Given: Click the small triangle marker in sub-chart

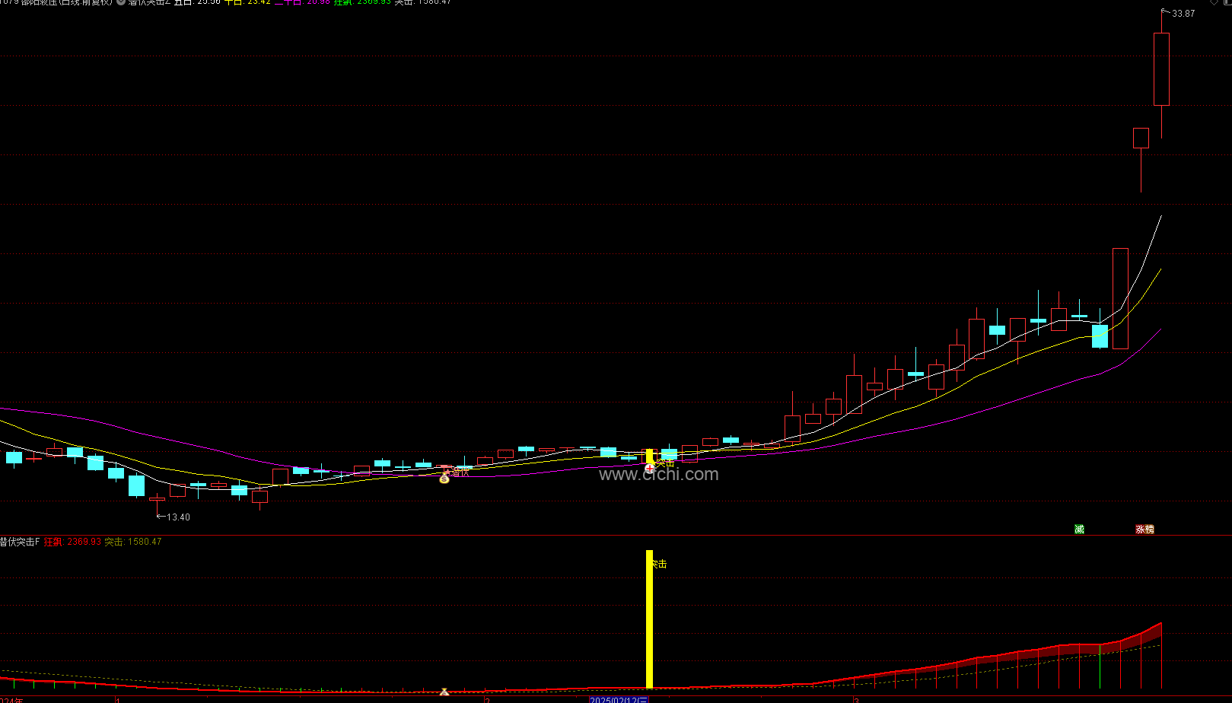Looking at the screenshot, I should tap(444, 692).
